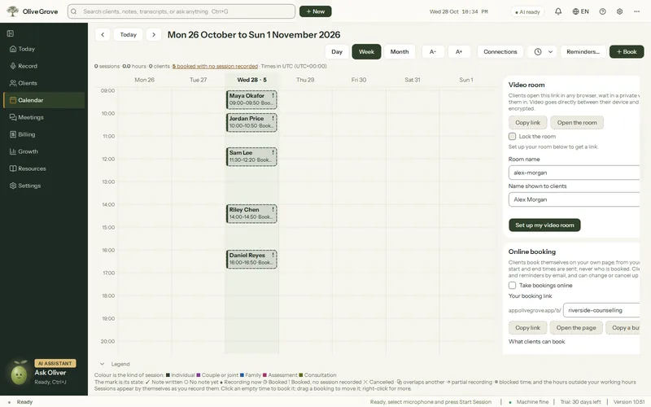
Task: Click Open the page button
Action: pyautogui.click(x=576, y=328)
